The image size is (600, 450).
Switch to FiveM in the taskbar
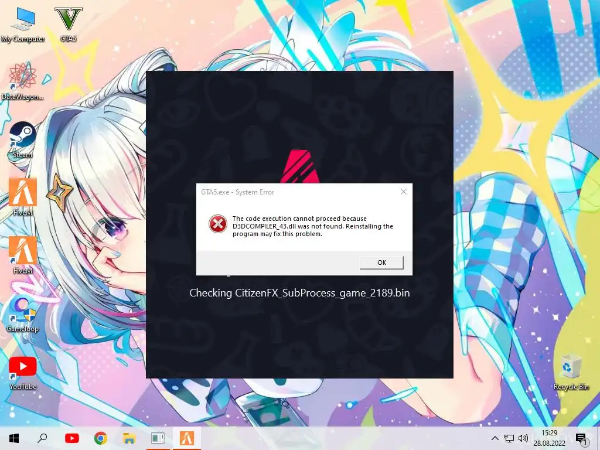pos(187,438)
